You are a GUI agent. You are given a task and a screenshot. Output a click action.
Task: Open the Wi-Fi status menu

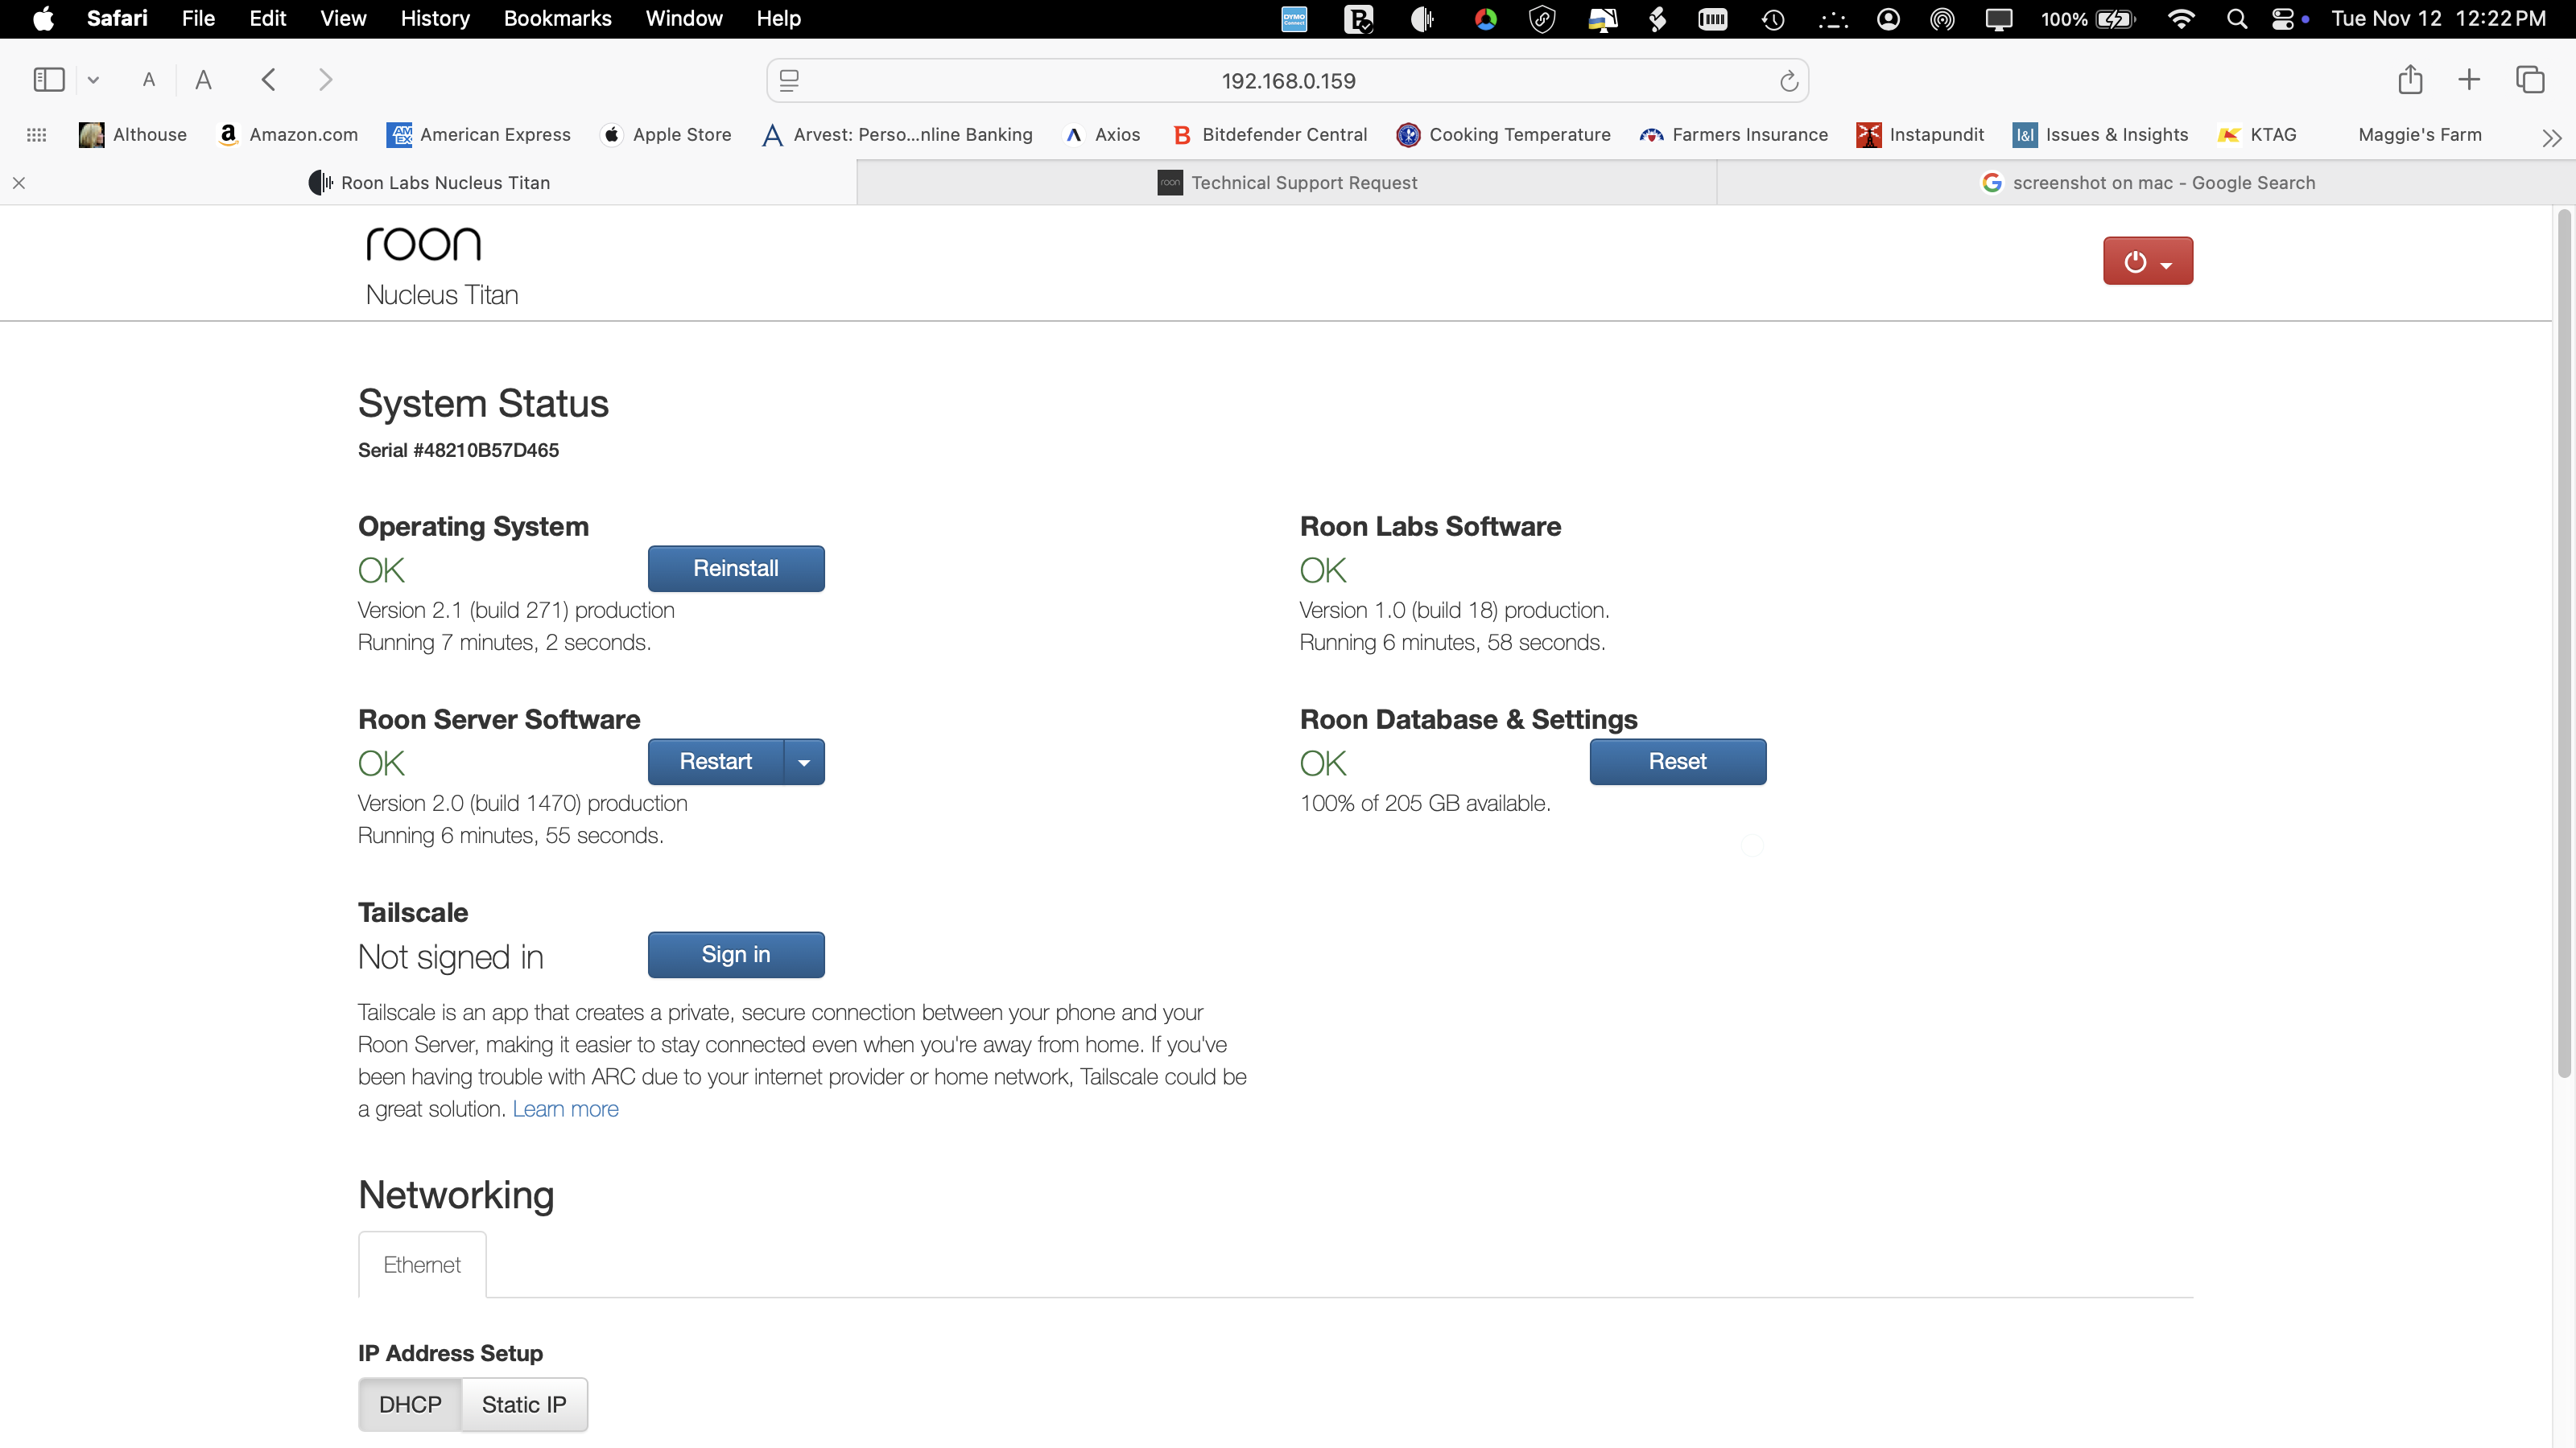pyautogui.click(x=2180, y=19)
